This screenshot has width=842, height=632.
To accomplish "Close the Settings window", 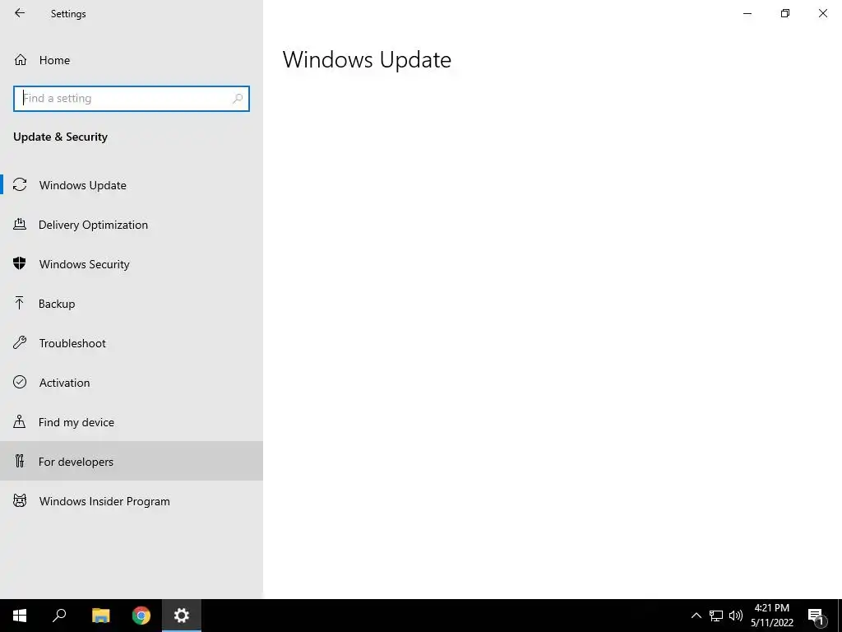I will click(822, 13).
